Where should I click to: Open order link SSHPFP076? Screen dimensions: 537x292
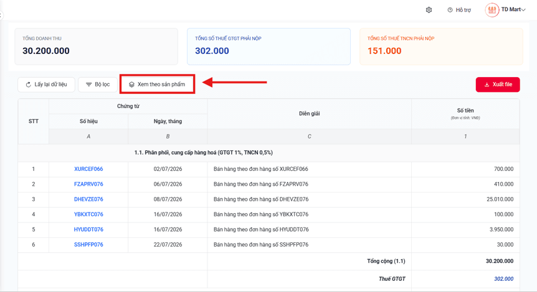(x=88, y=245)
